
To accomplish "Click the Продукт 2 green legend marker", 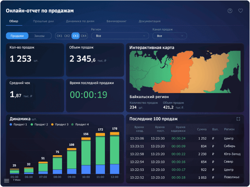I will (x=32, y=124).
